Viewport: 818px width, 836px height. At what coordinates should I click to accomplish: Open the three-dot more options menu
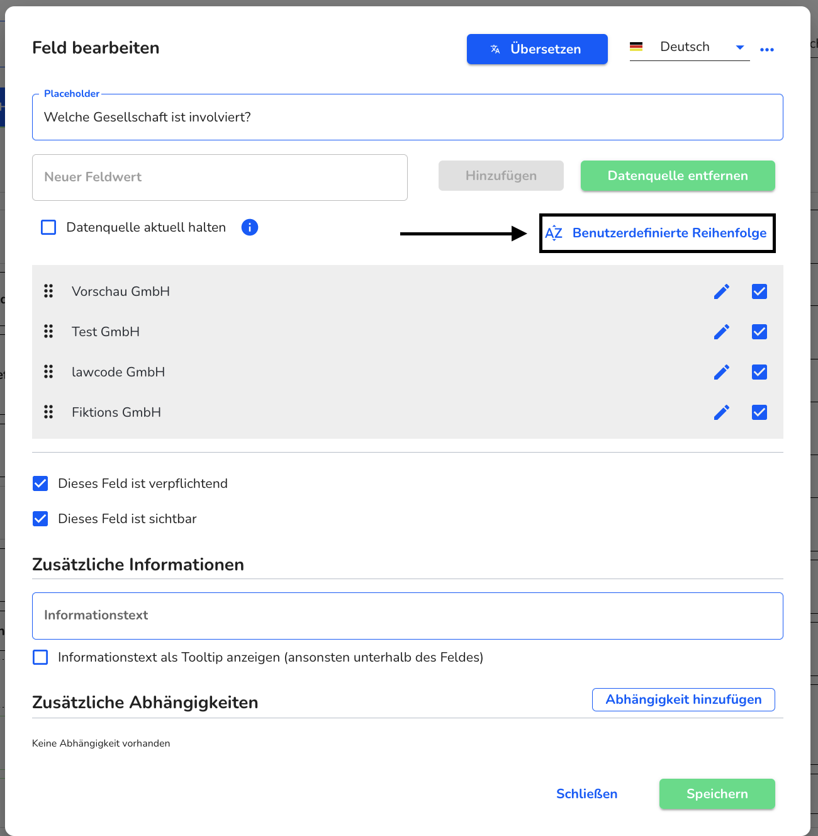766,50
